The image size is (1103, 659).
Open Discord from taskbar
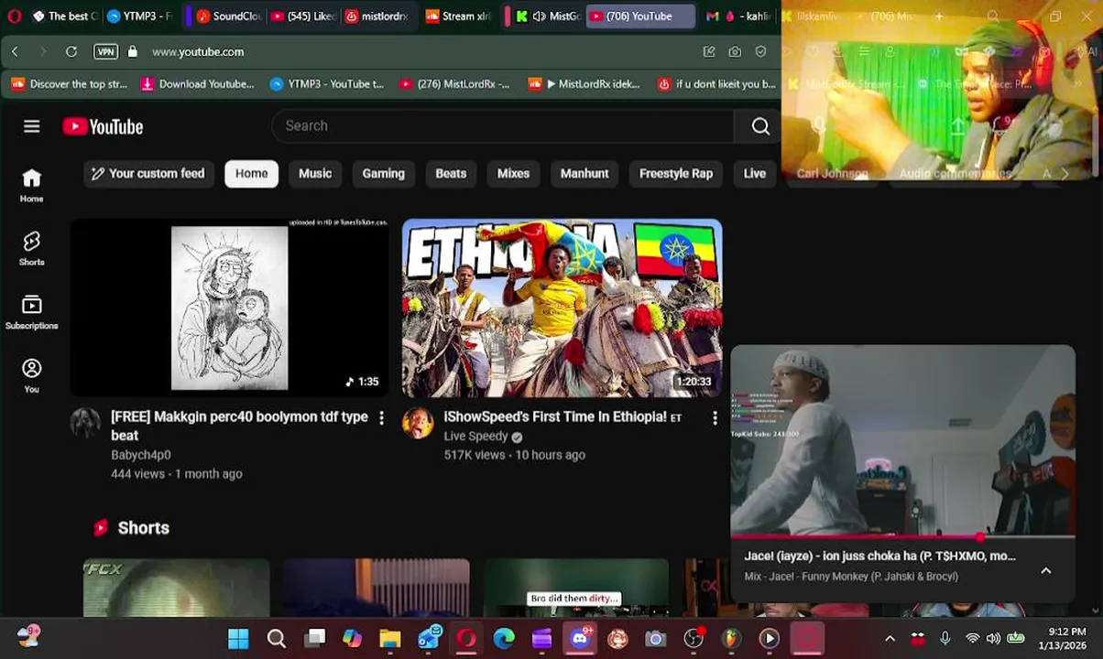click(580, 639)
